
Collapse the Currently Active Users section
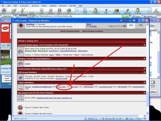tap(144, 45)
